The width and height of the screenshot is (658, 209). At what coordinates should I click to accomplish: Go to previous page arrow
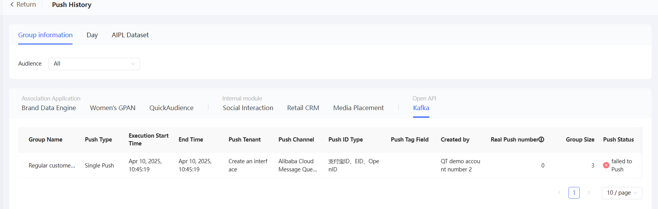pos(559,193)
